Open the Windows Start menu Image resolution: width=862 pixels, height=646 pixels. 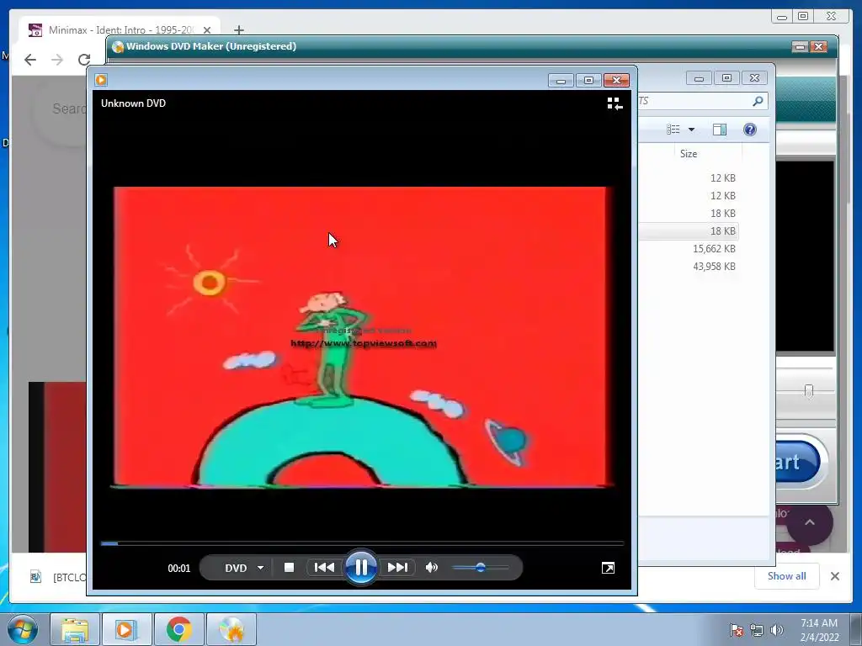[23, 629]
